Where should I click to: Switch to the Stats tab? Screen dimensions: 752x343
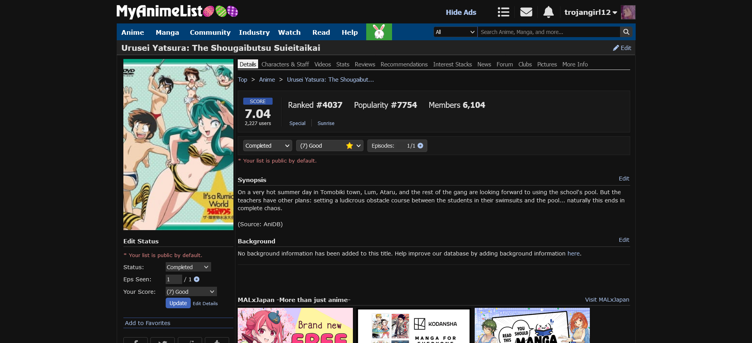343,64
